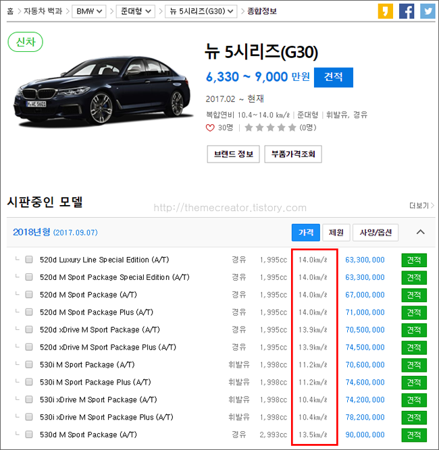
Task: Click price 90,000,000
Action: coord(365,434)
